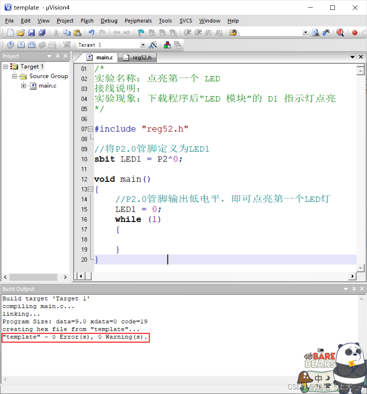This screenshot has width=367, height=394.
Task: Click the Unindent selection icon
Action: (x=198, y=33)
